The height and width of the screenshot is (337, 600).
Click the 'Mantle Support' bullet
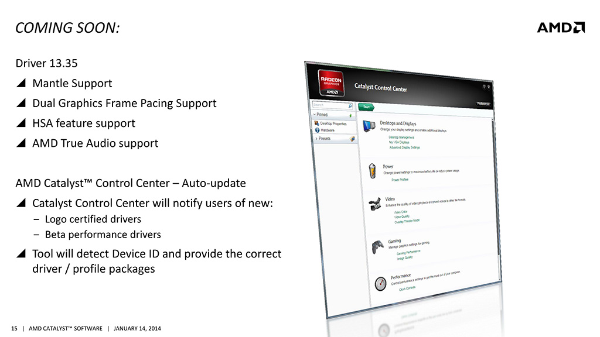coord(72,83)
